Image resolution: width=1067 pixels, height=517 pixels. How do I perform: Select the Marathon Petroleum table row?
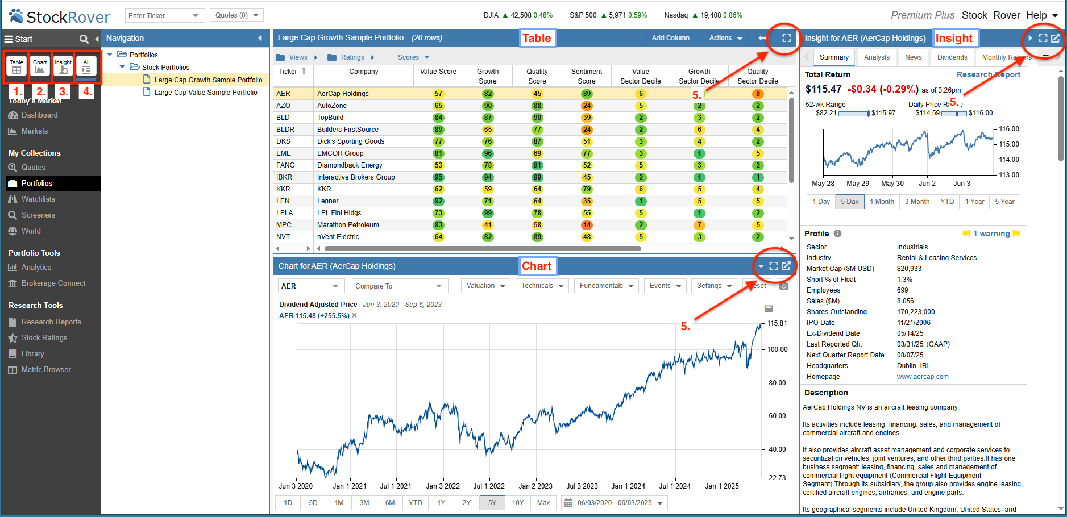click(530, 225)
